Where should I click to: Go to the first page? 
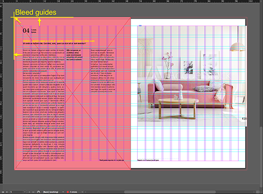coord(3,192)
